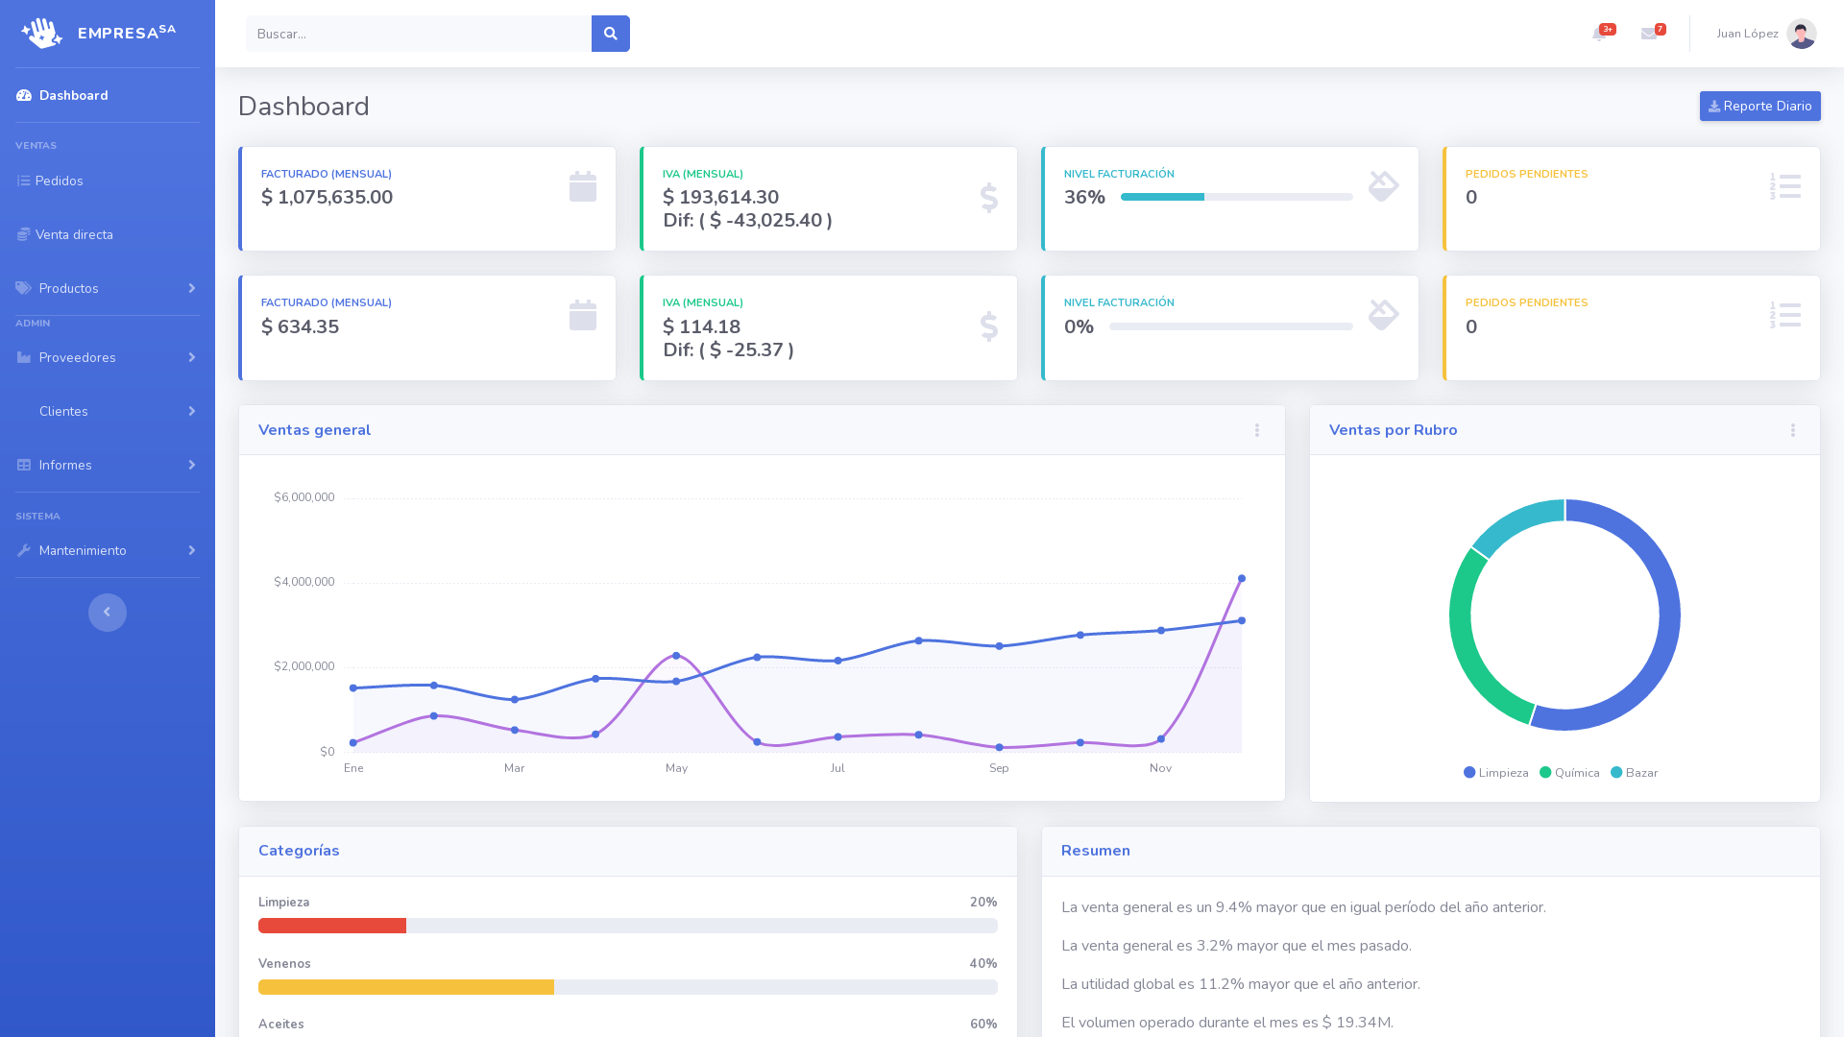Click the search magnifier button
This screenshot has height=1037, width=1844.
click(610, 34)
